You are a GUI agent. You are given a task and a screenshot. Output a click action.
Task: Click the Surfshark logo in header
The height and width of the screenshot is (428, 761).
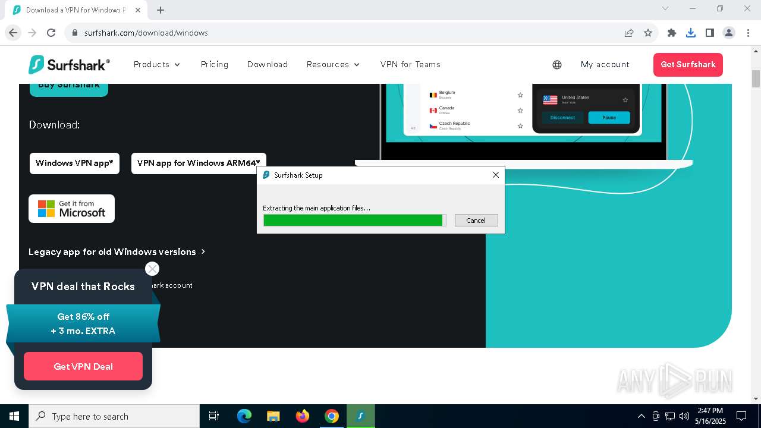pyautogui.click(x=69, y=64)
